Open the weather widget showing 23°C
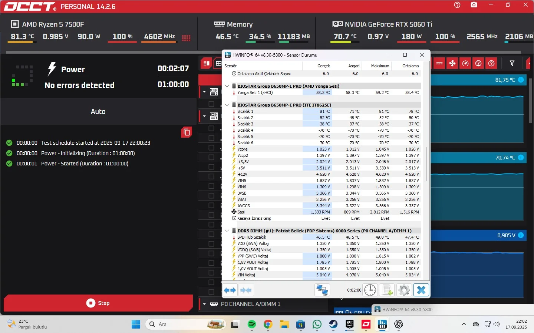The width and height of the screenshot is (534, 333). point(27,324)
